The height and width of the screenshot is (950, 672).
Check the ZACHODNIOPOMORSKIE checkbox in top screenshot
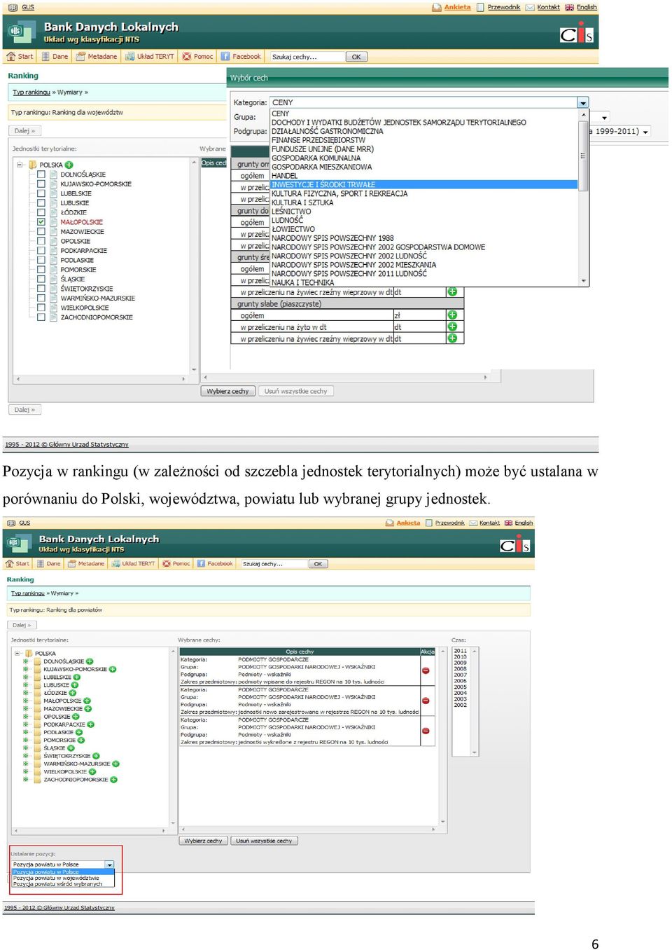tap(41, 317)
